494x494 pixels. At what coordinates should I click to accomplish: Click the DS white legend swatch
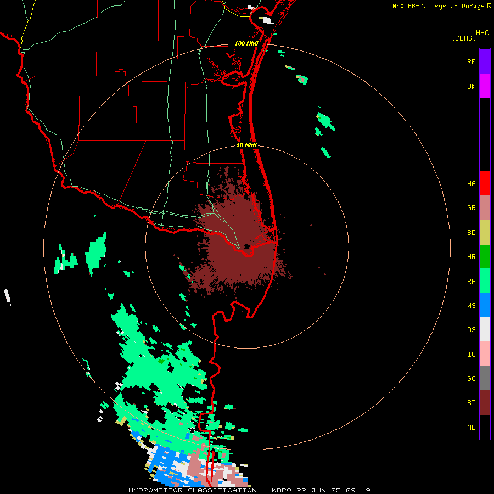pos(485,329)
